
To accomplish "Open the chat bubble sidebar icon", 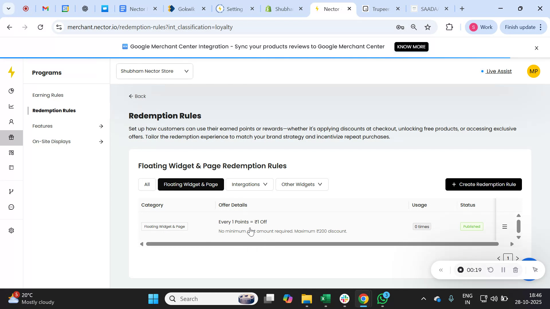I will tap(11, 207).
